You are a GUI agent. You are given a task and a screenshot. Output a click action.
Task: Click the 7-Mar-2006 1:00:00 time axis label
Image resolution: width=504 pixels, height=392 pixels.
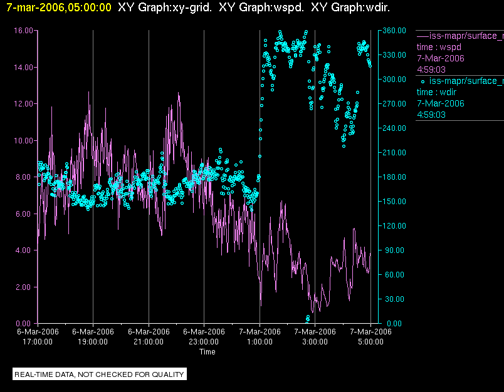[x=260, y=336]
